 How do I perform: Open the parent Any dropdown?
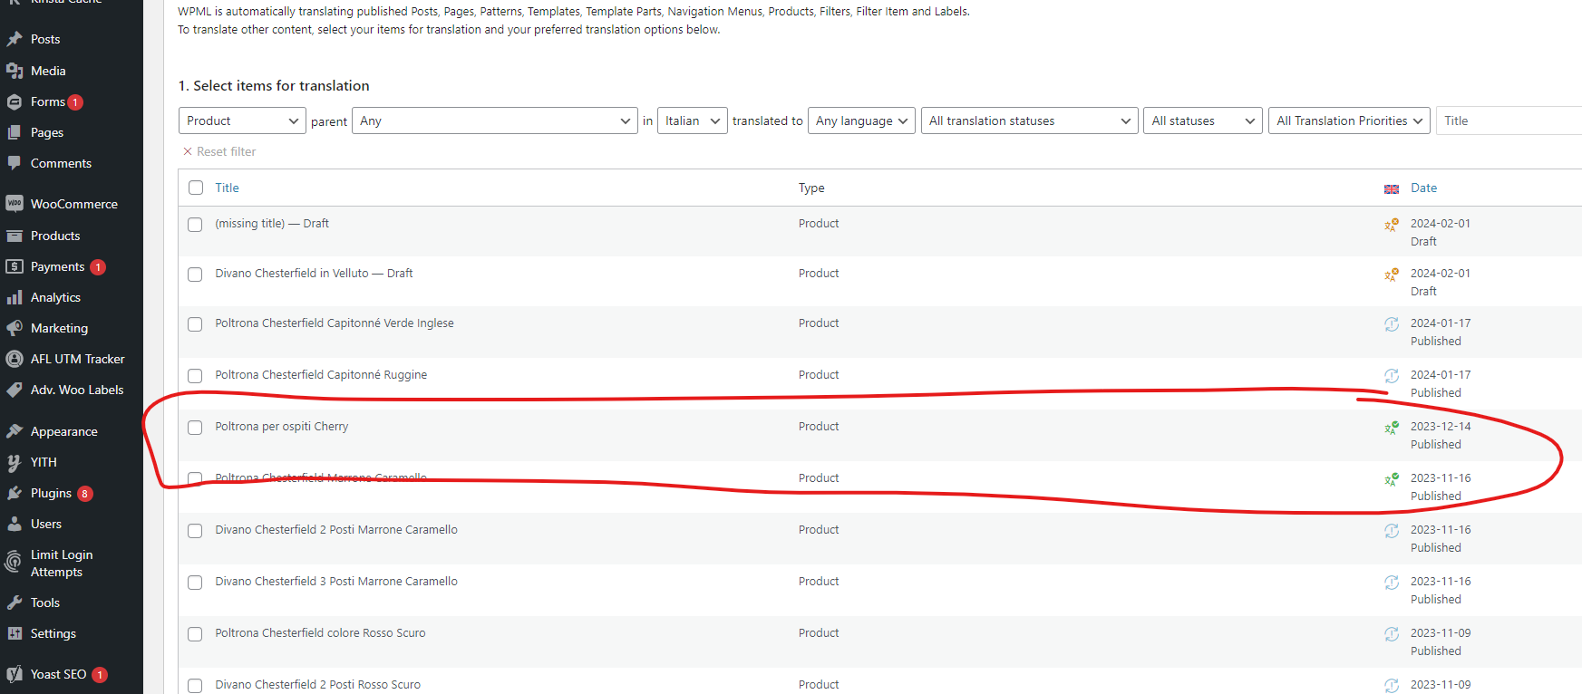[x=494, y=120]
